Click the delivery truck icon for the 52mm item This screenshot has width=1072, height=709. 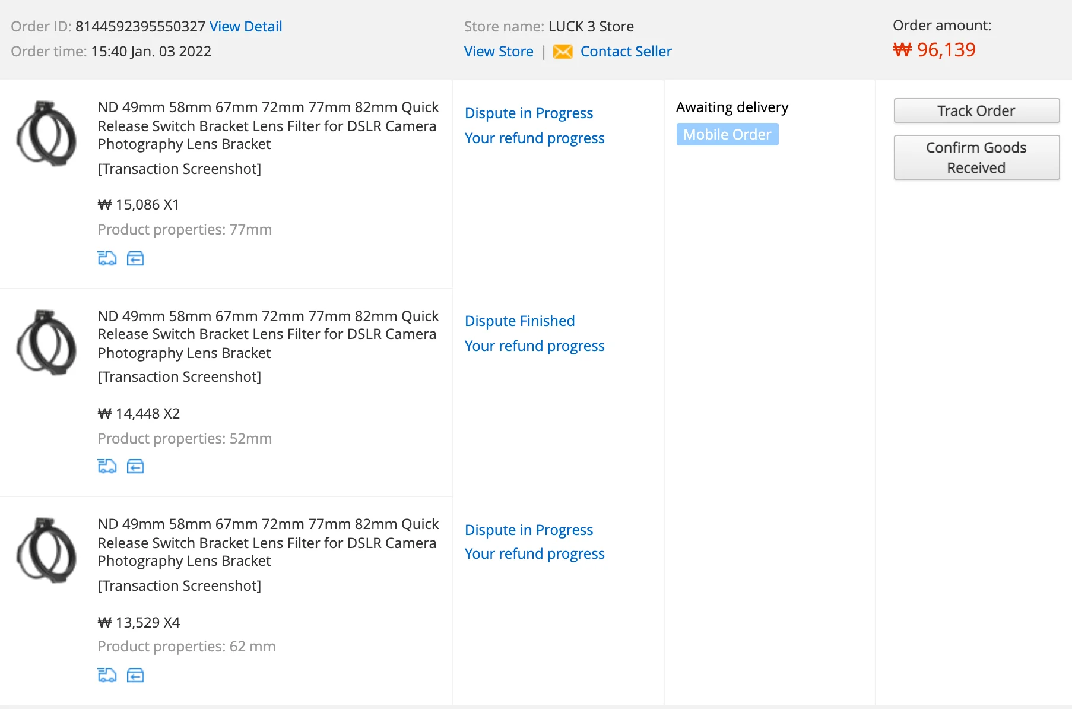[x=107, y=466]
